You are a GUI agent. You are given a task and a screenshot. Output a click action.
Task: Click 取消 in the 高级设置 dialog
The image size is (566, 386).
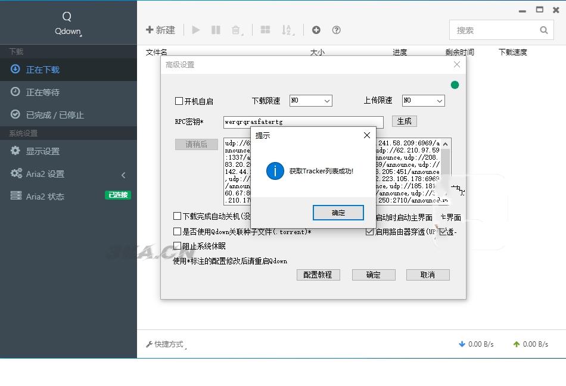pos(428,275)
